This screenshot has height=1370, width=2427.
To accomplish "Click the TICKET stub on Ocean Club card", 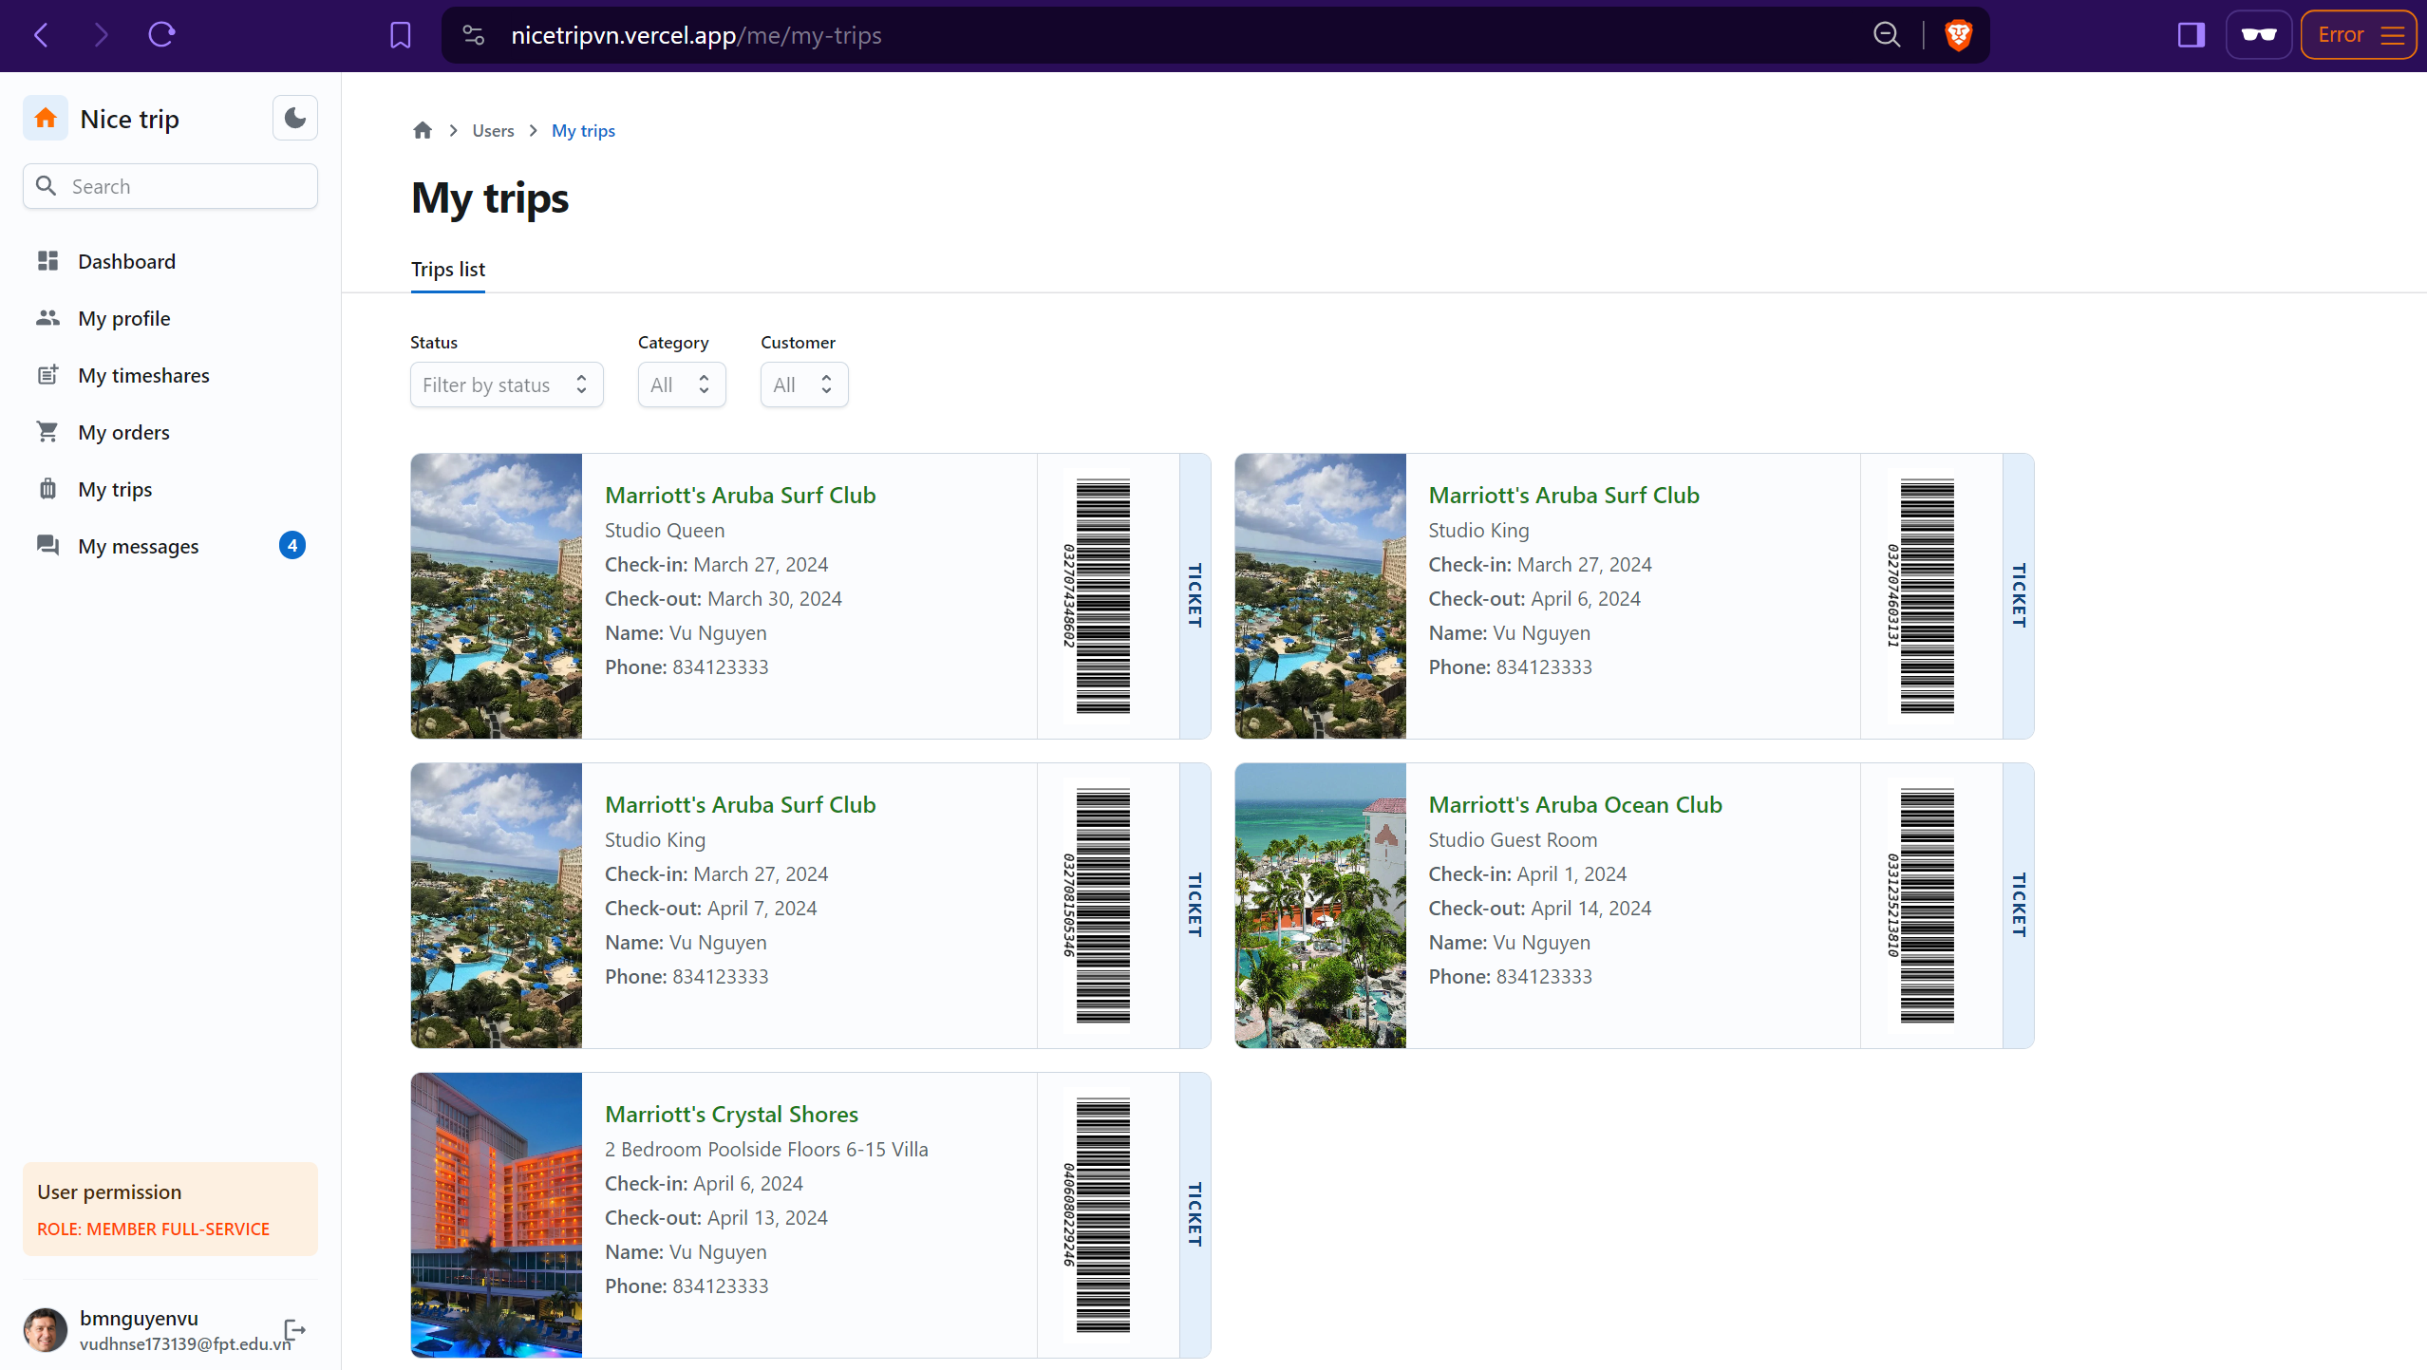I will 2019,906.
